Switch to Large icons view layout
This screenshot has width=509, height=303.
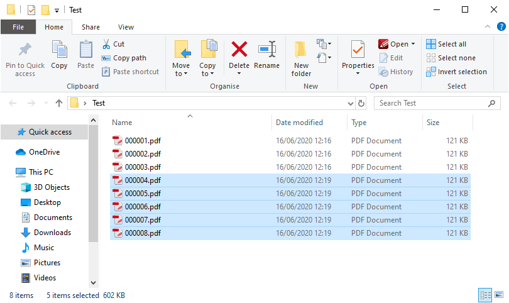pyautogui.click(x=499, y=295)
